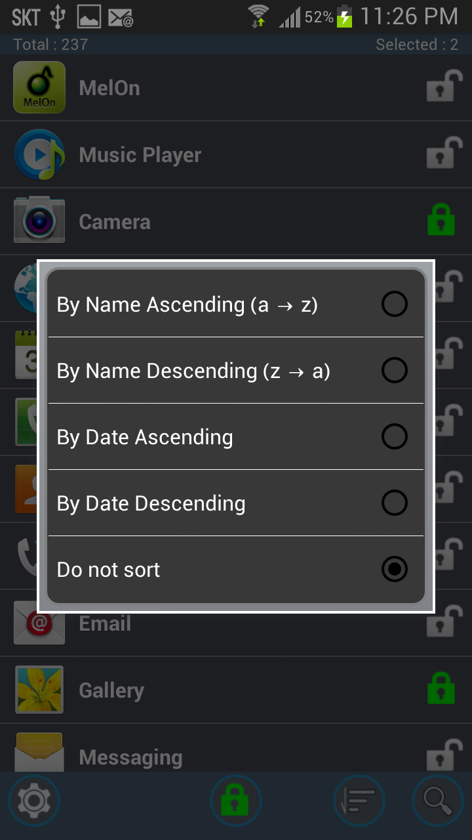Tap the sort icon in bottom bar
472x840 pixels.
[359, 801]
